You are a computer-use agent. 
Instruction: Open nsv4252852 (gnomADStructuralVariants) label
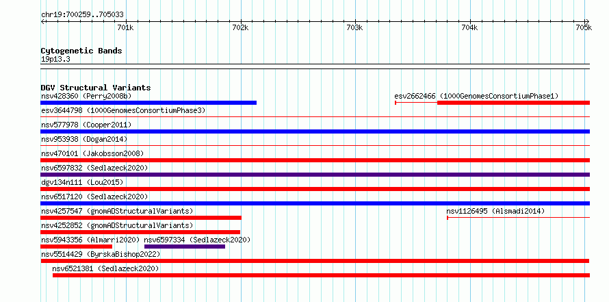click(x=117, y=225)
